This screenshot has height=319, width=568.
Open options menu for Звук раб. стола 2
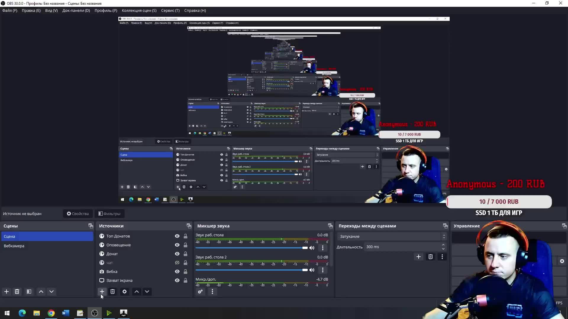click(x=323, y=270)
